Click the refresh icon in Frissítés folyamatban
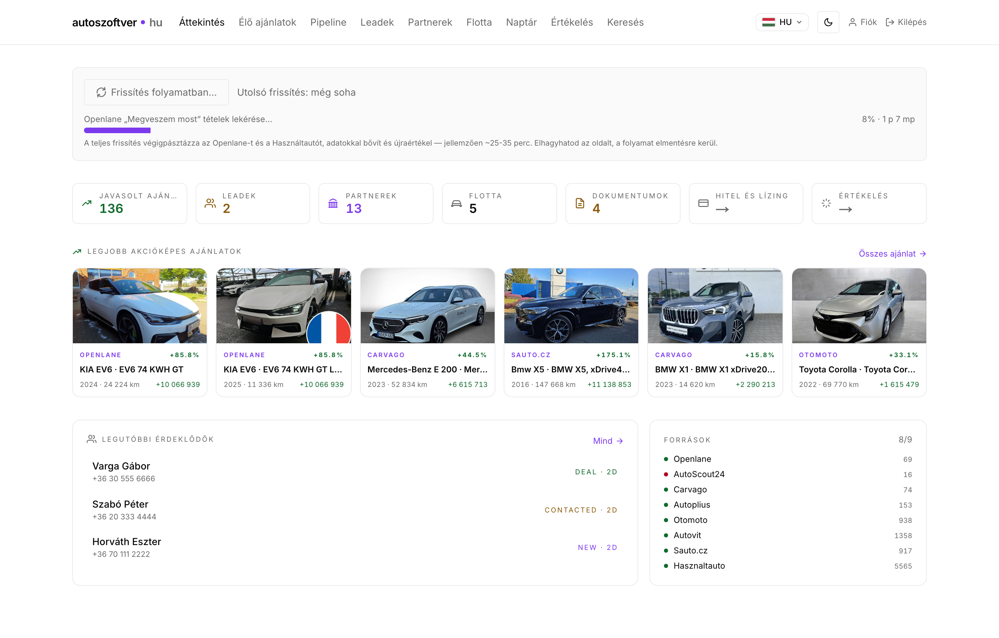 pyautogui.click(x=101, y=92)
